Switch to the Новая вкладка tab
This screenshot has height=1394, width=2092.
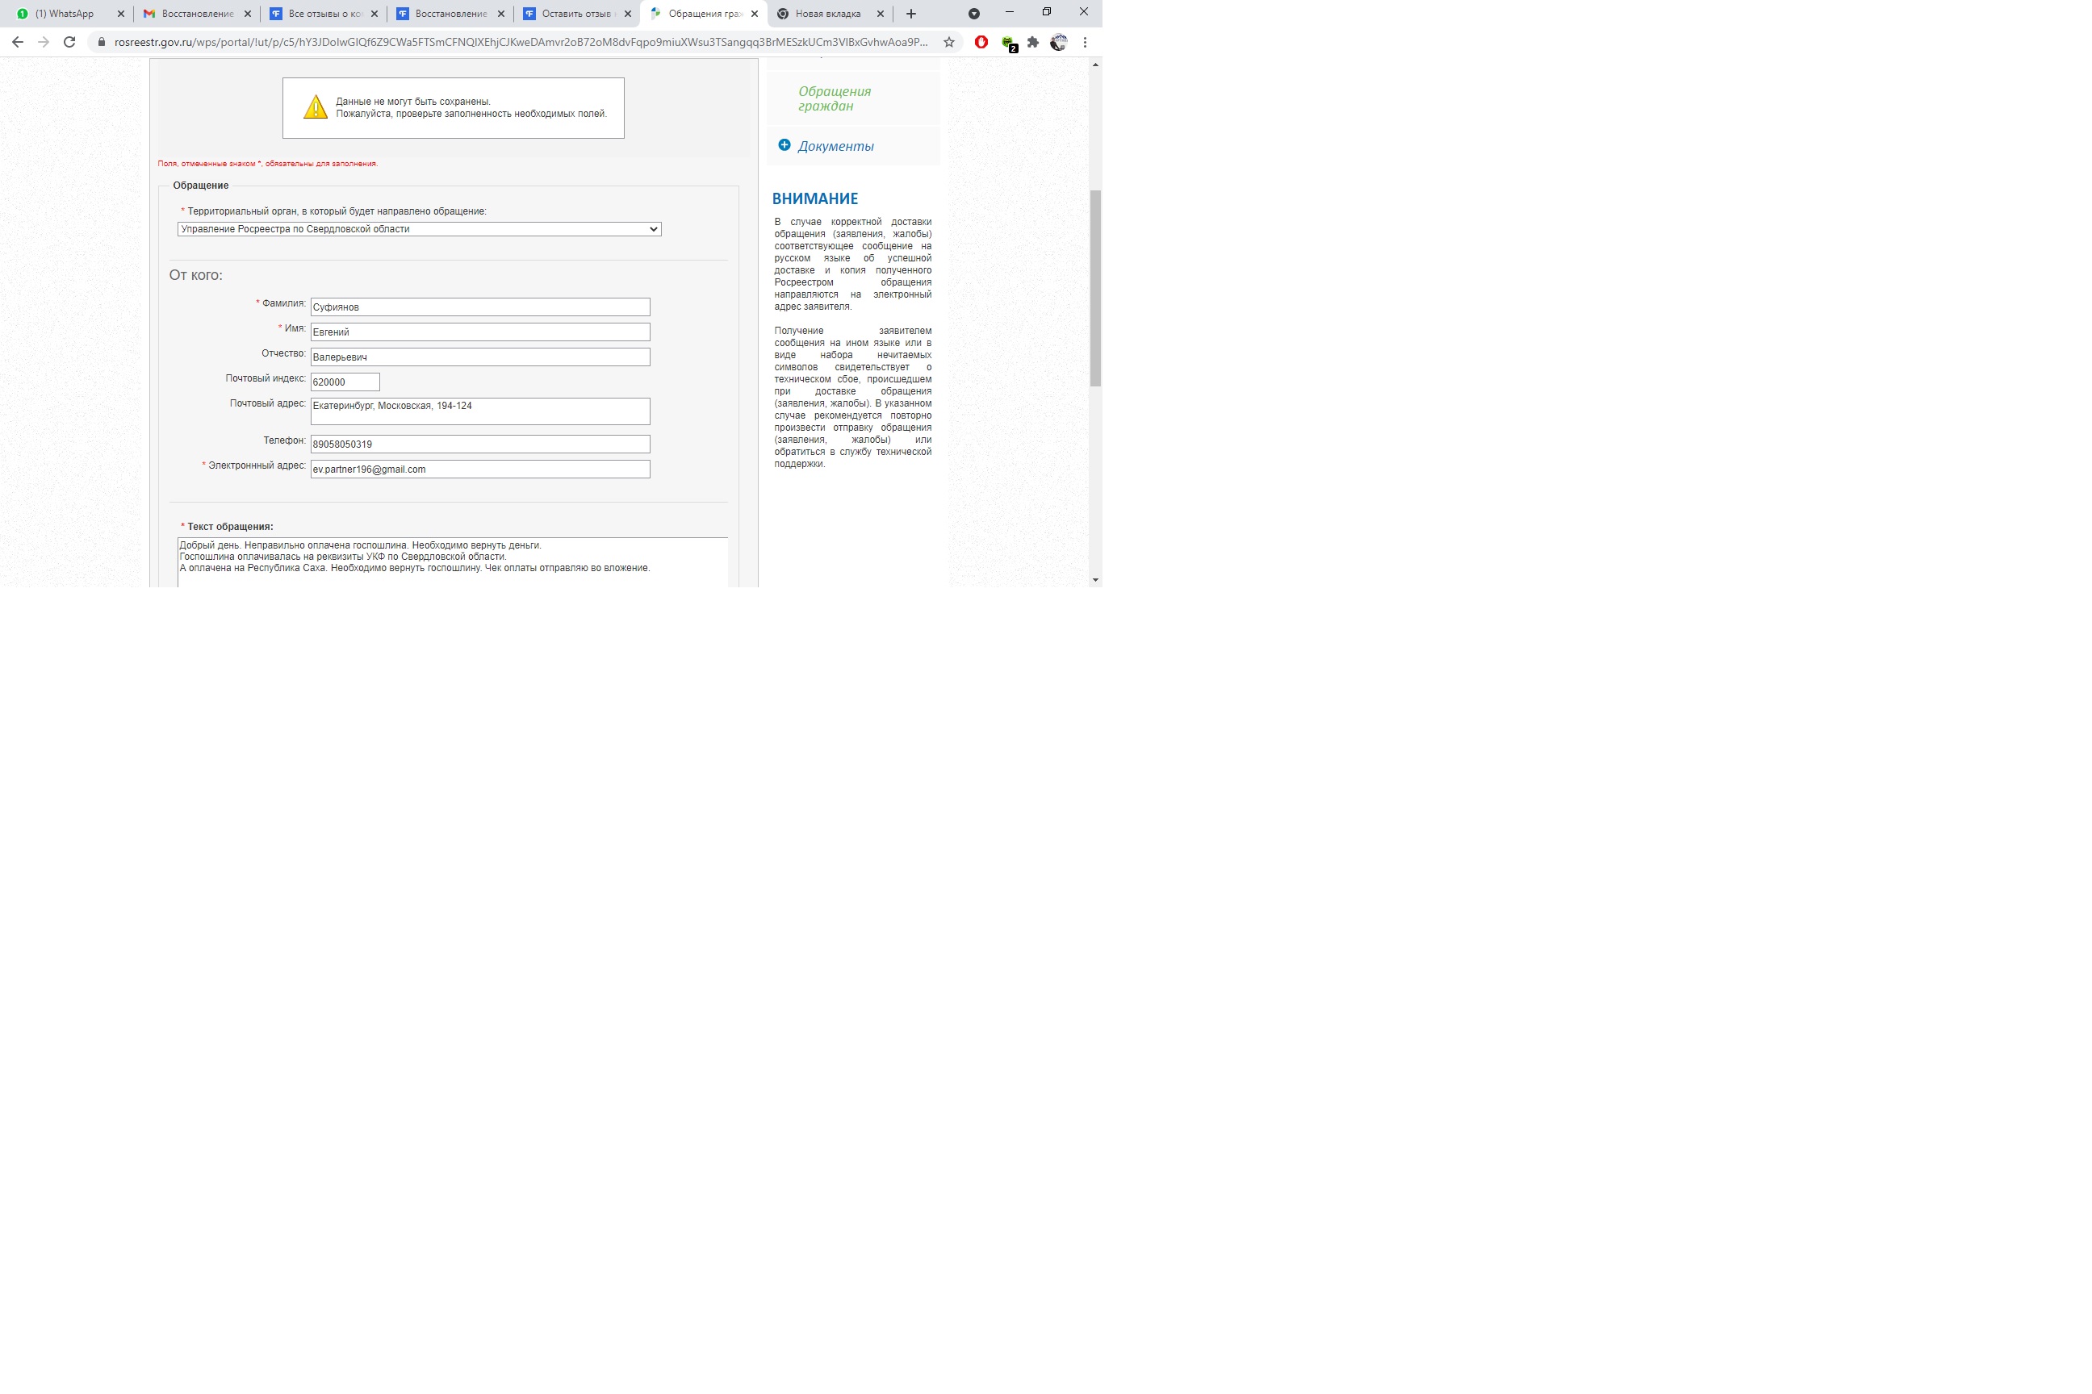(827, 14)
